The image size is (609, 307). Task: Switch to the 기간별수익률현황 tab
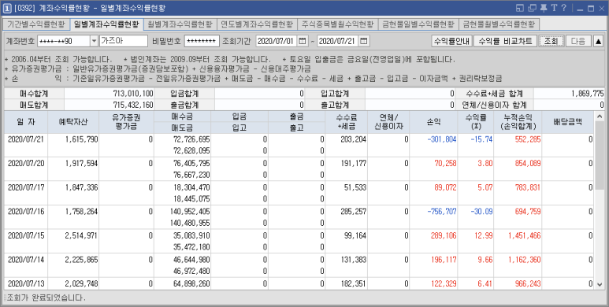coord(36,24)
